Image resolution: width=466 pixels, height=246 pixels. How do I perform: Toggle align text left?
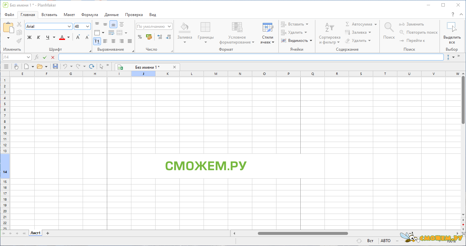[x=105, y=41]
